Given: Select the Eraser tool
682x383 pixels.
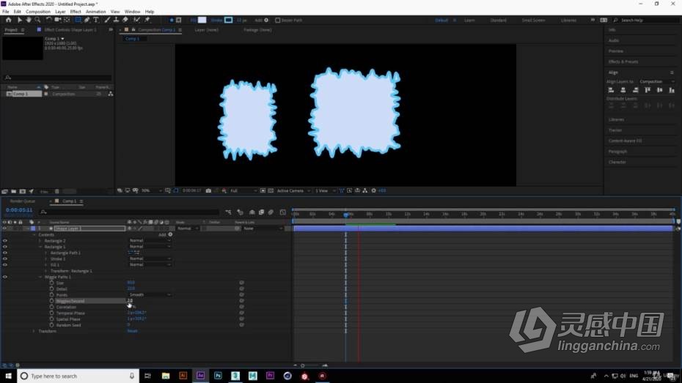Looking at the screenshot, I should click(125, 20).
